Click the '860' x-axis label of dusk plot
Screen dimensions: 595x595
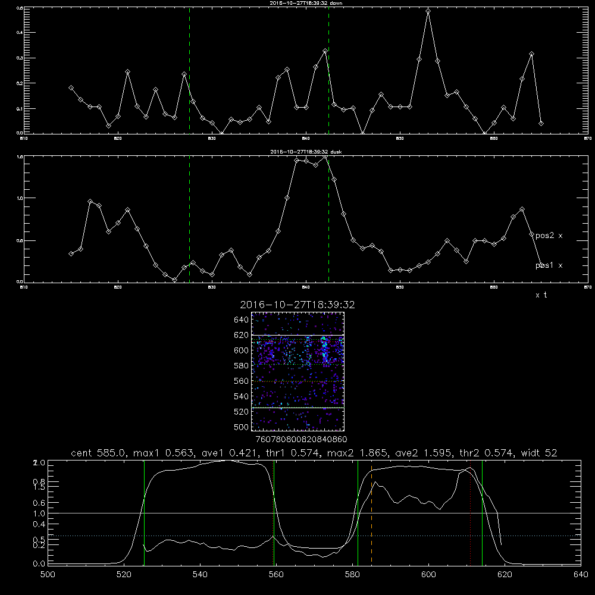(494, 287)
